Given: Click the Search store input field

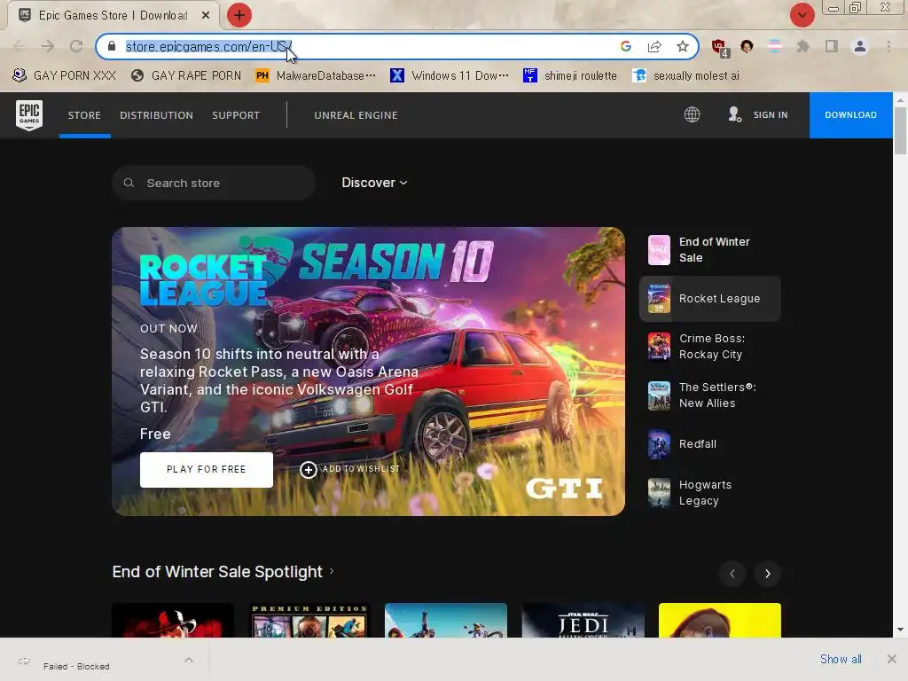Looking at the screenshot, I should pos(214,183).
